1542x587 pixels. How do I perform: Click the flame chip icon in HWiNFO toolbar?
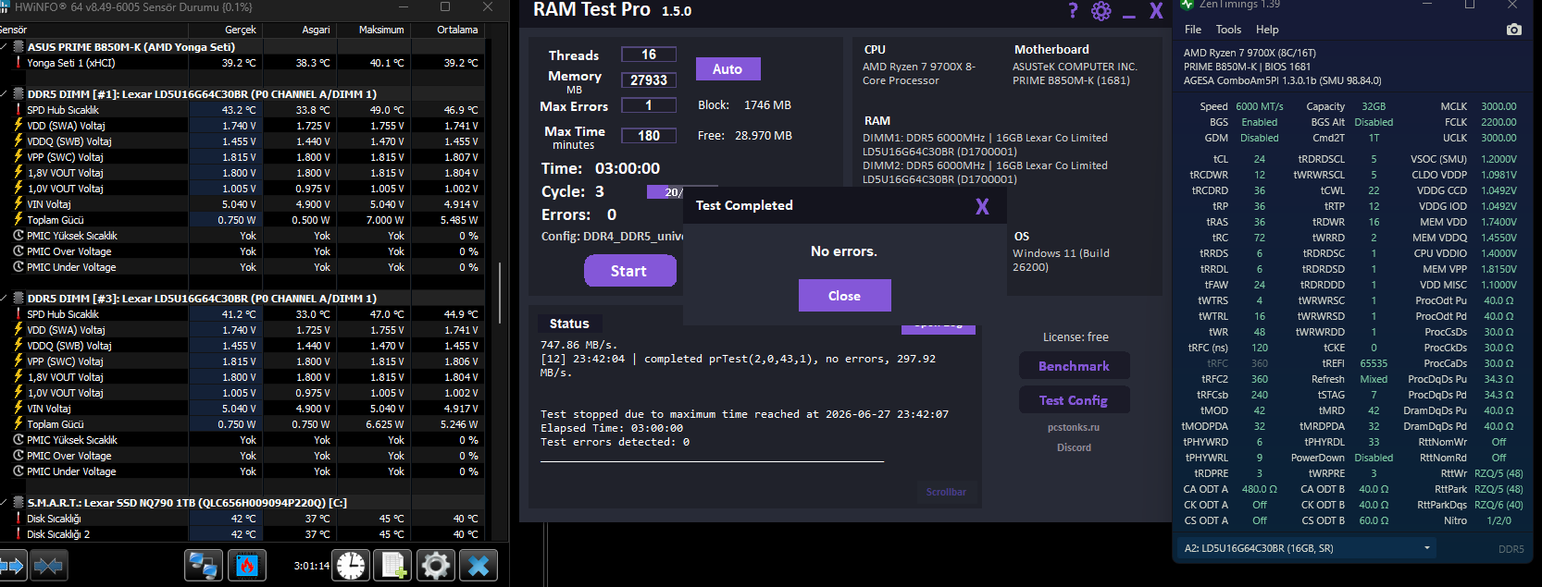tap(247, 565)
